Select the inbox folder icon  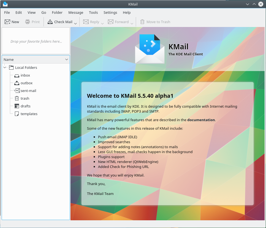17,75
